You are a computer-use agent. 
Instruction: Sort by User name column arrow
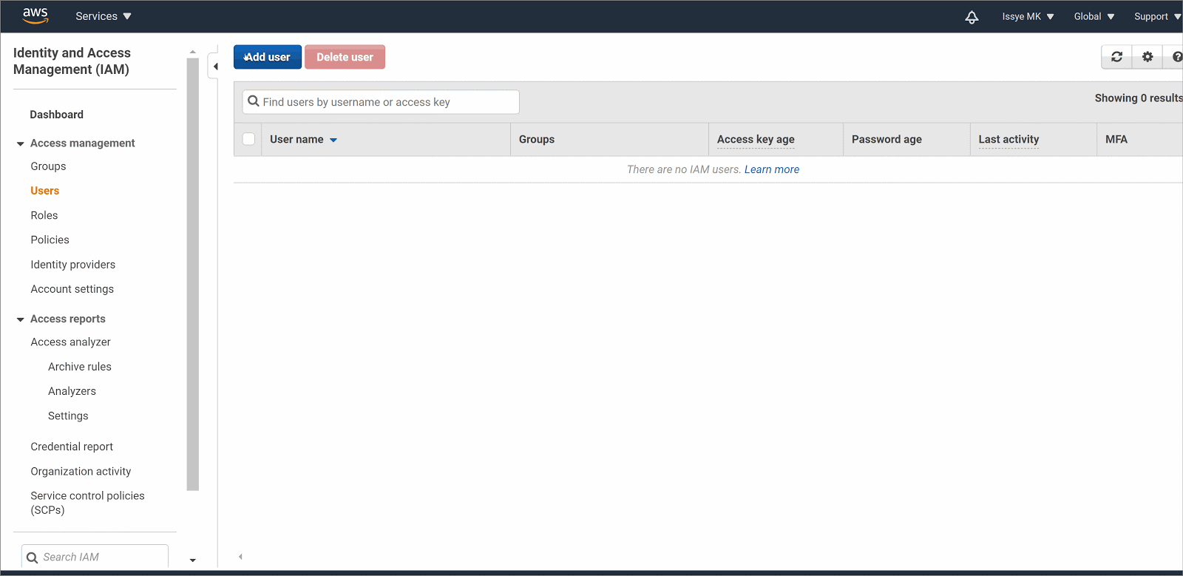(333, 140)
